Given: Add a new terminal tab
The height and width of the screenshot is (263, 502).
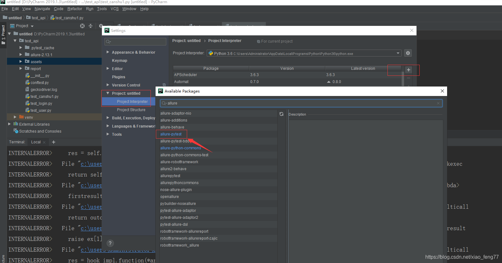Looking at the screenshot, I should pos(54,142).
